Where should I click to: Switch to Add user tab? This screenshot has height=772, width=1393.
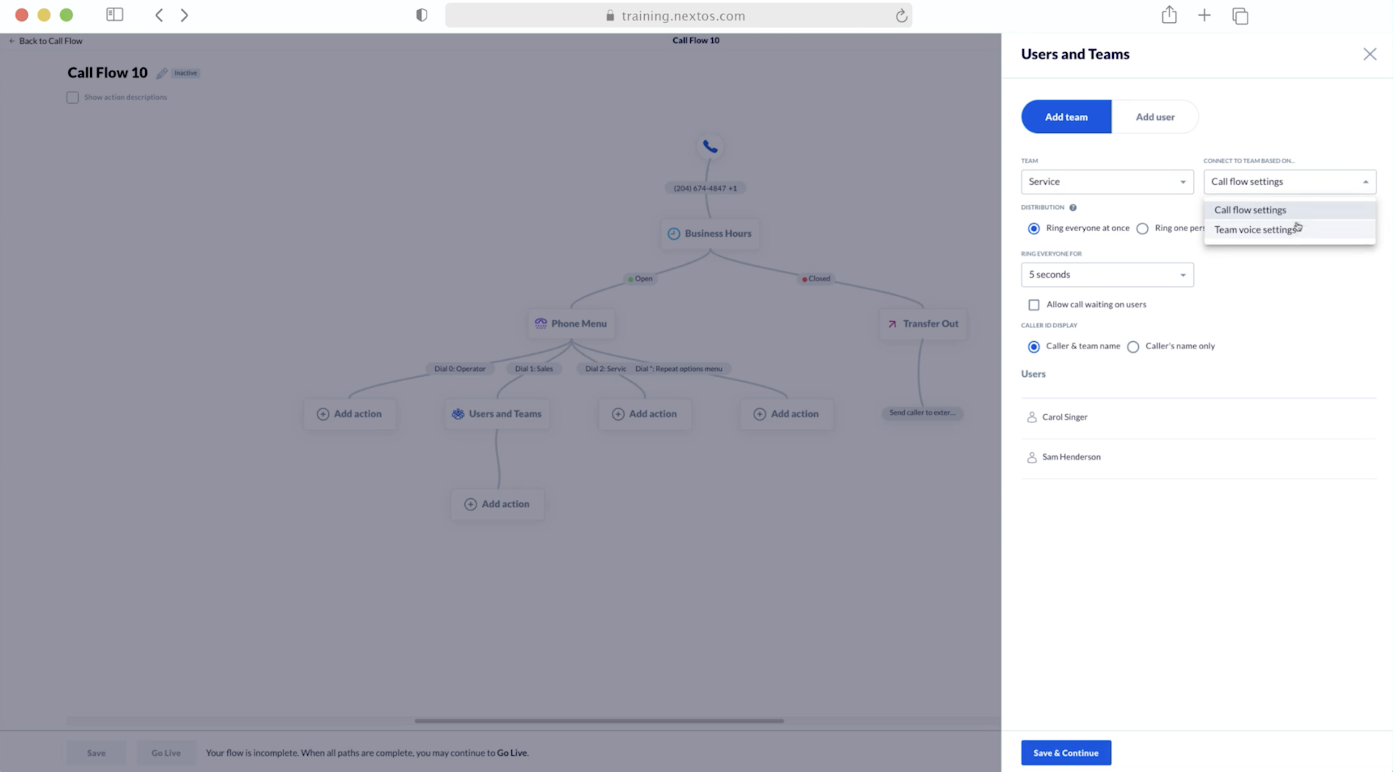[1155, 116]
